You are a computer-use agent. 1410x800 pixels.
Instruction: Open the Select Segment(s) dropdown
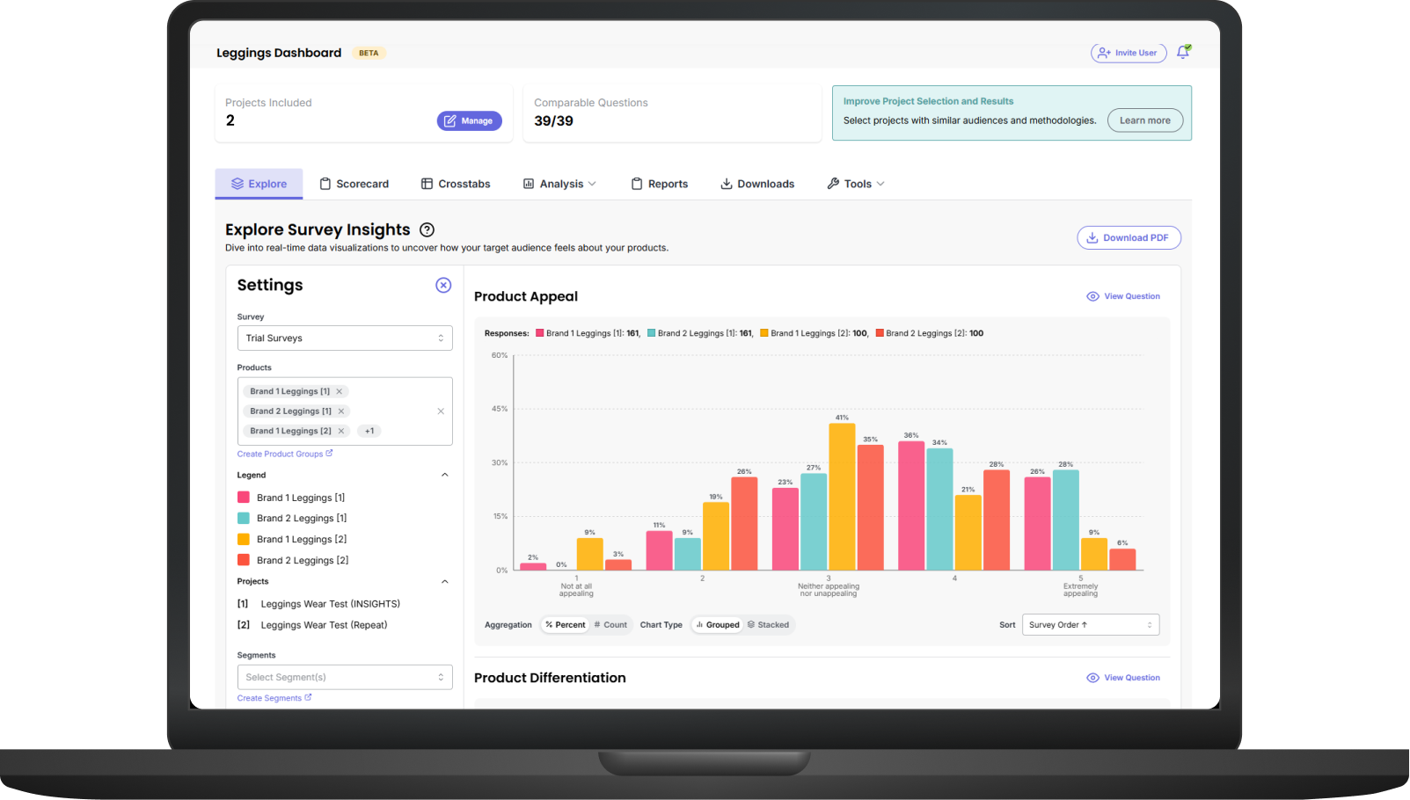point(344,677)
